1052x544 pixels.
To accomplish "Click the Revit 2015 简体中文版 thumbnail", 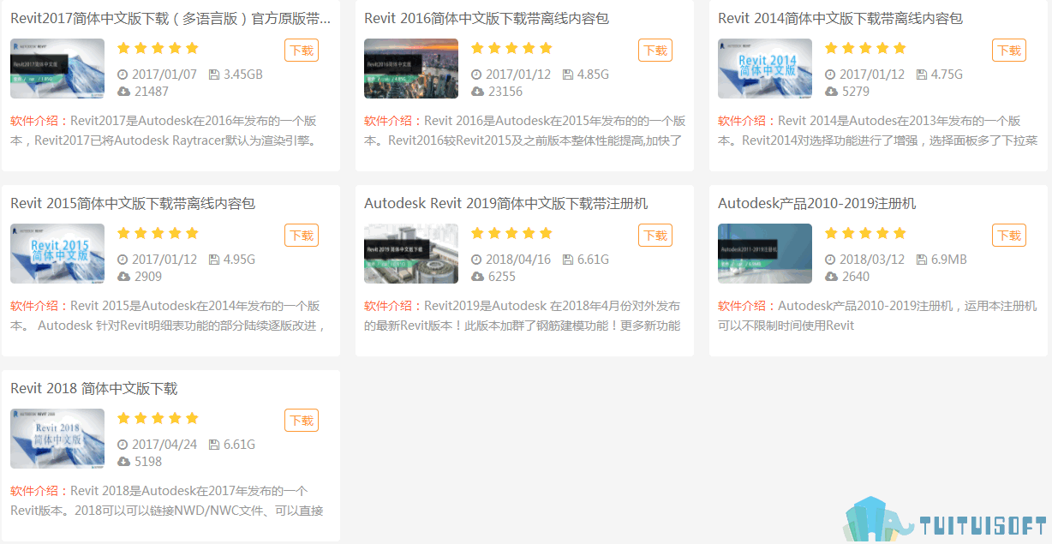I will (x=57, y=254).
